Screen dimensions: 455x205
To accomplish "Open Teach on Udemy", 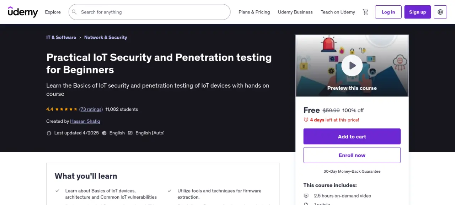I will coord(338,12).
